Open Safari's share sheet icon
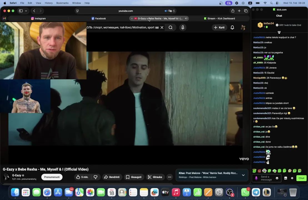This screenshot has width=308, height=200. pos(233,11)
